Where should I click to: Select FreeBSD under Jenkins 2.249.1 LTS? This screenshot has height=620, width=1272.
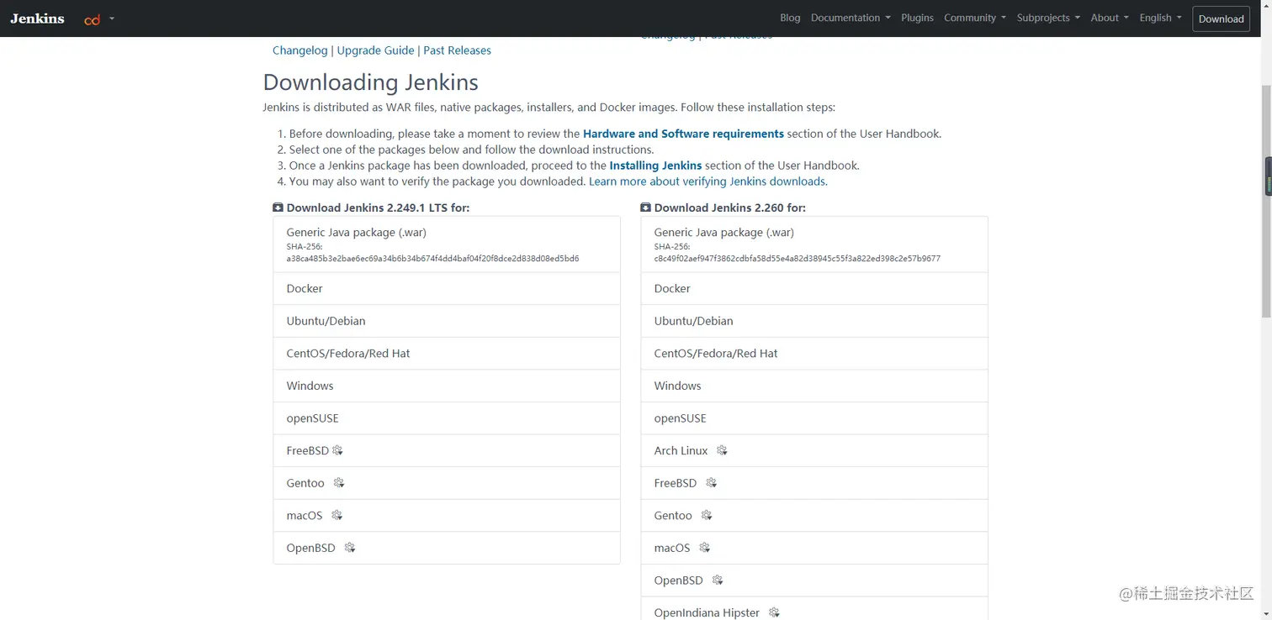click(447, 450)
